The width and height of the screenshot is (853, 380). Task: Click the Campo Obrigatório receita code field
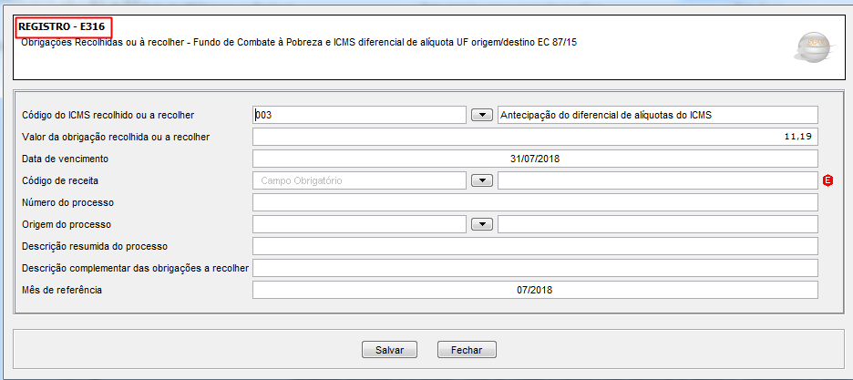click(x=359, y=180)
